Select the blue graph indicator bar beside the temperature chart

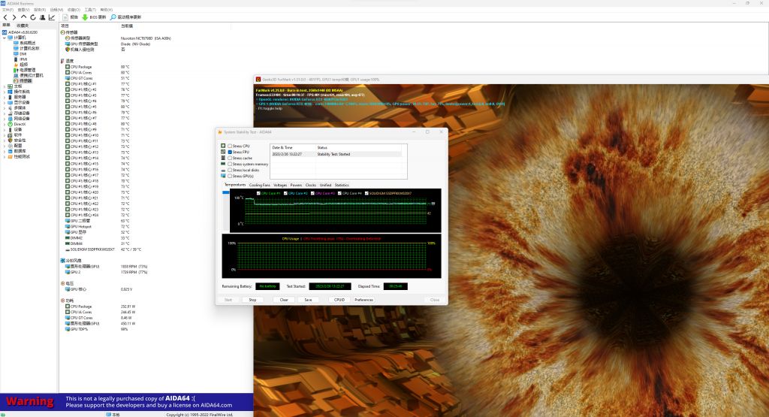click(x=228, y=192)
